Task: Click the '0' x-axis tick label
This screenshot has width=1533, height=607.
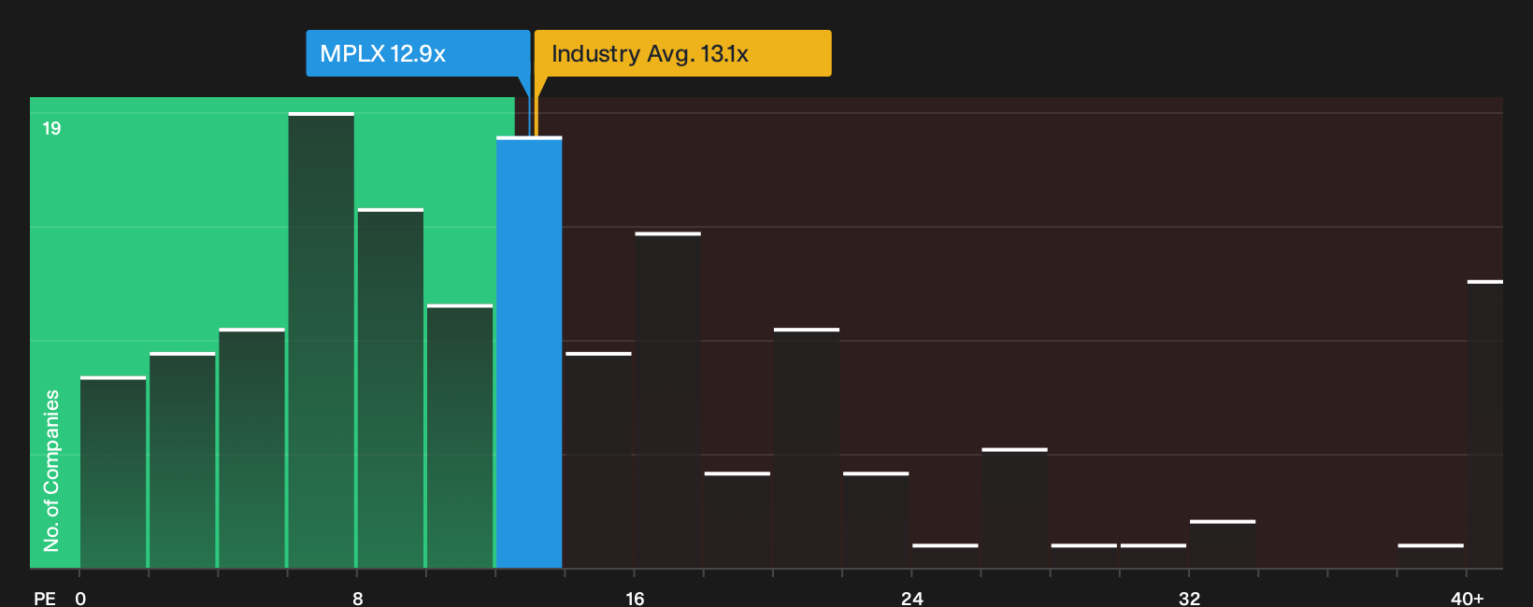Action: pyautogui.click(x=80, y=599)
